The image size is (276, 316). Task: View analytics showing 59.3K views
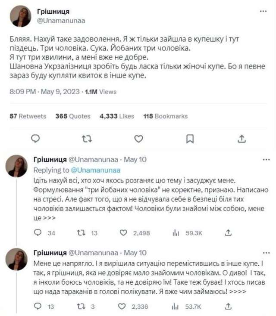coord(176,233)
